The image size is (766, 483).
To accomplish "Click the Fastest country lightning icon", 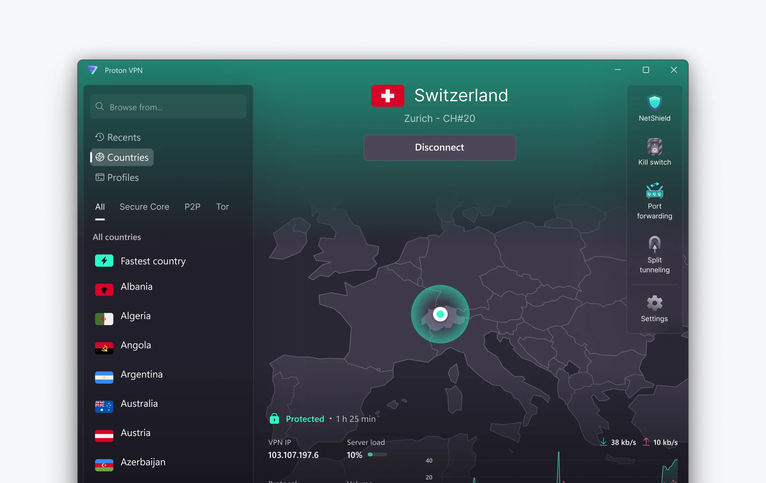I will (x=104, y=261).
